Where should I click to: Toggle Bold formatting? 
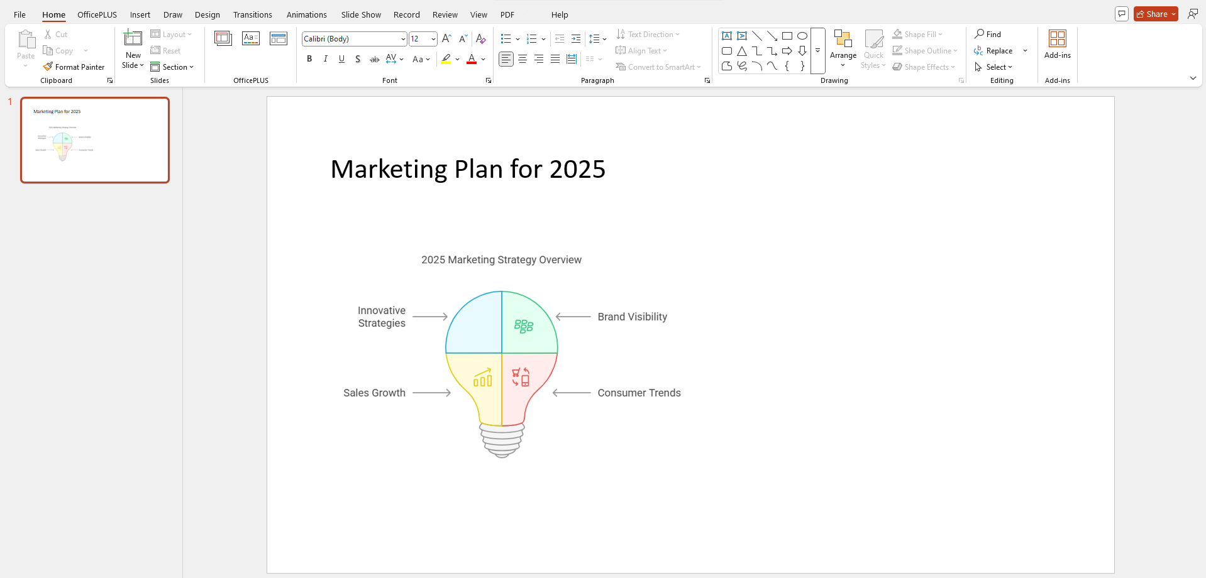tap(309, 59)
